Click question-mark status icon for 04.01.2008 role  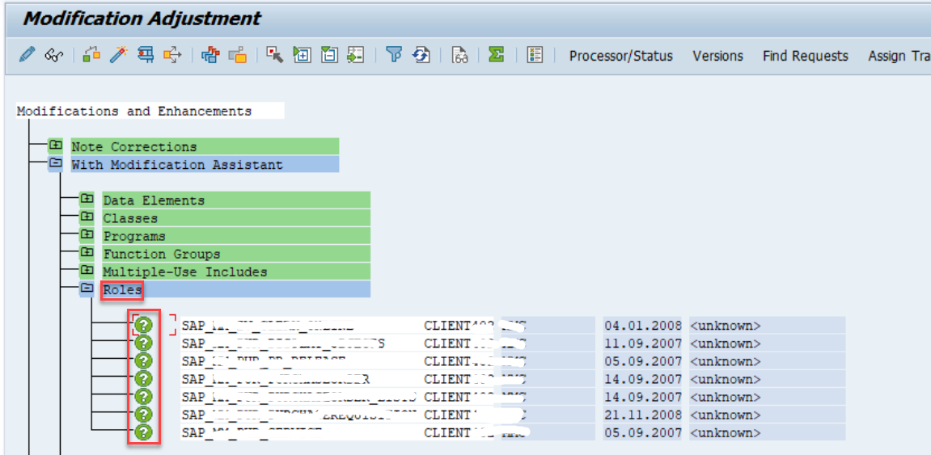[143, 325]
